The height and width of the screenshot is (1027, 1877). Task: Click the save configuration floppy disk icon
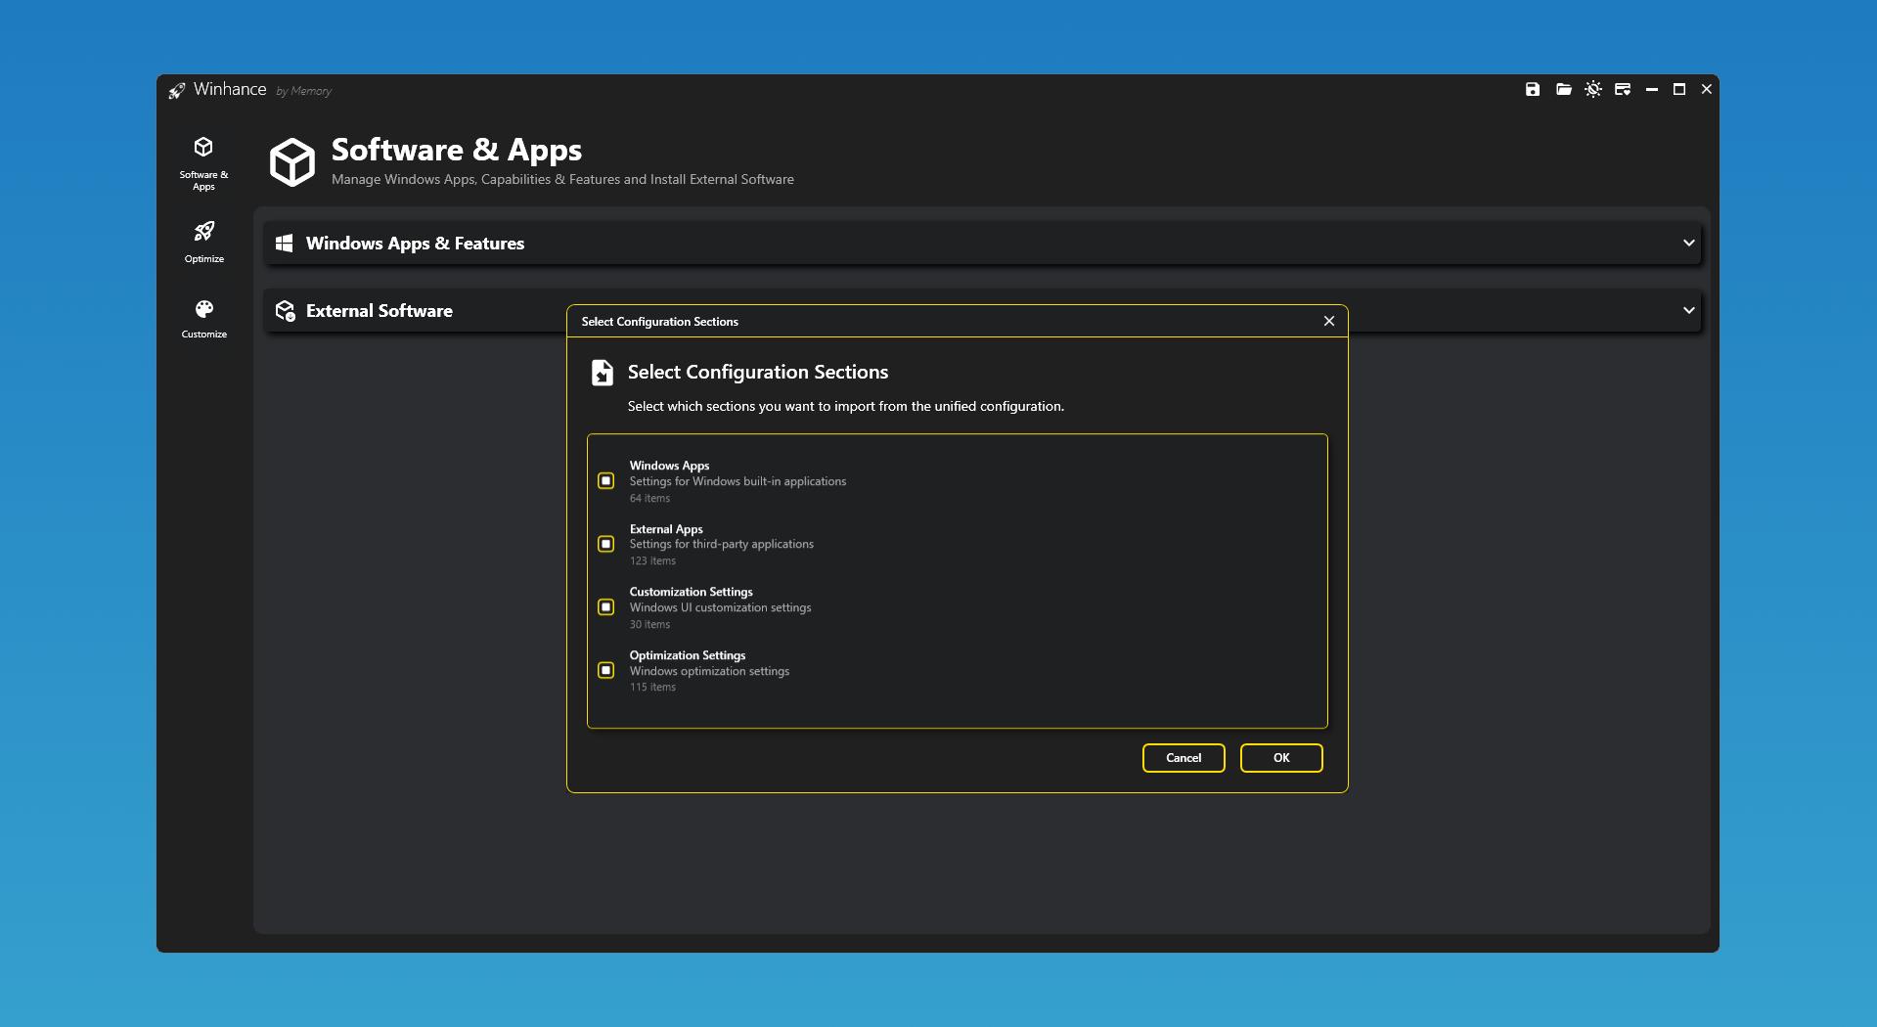pyautogui.click(x=1533, y=89)
